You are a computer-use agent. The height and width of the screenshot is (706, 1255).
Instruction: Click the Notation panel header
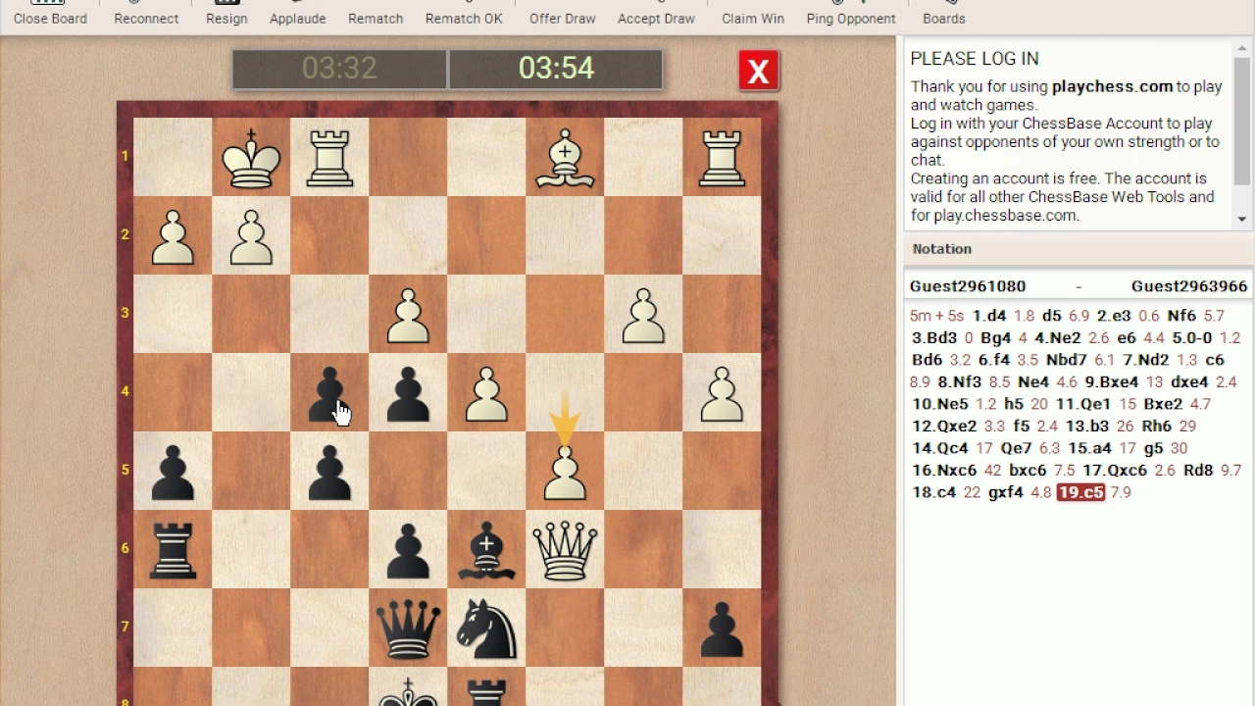pos(1079,249)
